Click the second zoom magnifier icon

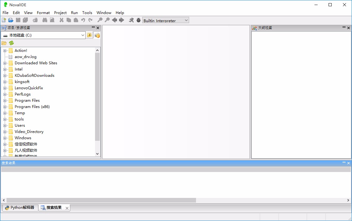(107, 20)
